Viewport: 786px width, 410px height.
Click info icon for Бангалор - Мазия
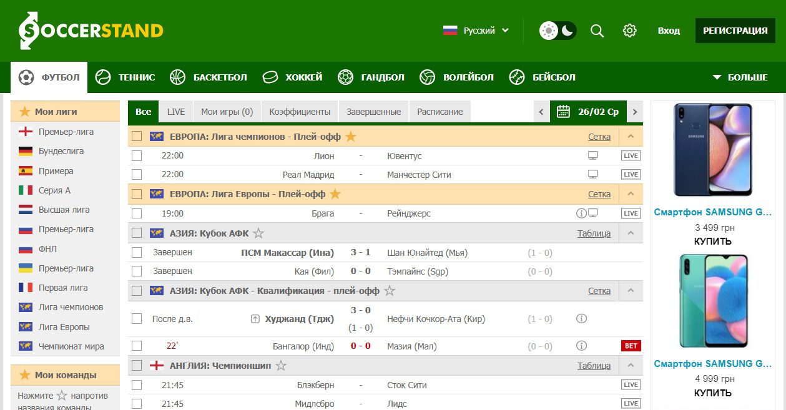pos(581,346)
